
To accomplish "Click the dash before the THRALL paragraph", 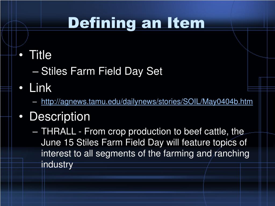I will click(35, 132).
